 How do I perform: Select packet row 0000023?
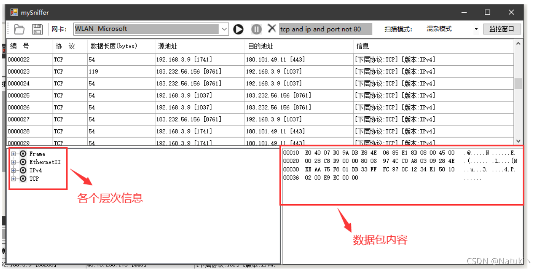[260, 71]
